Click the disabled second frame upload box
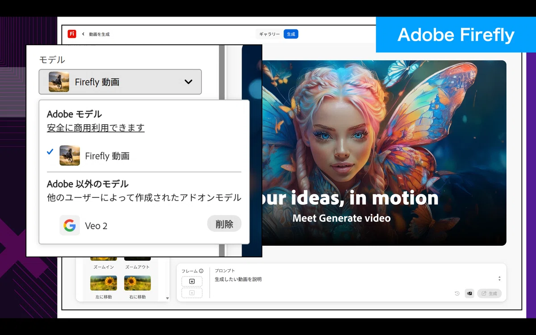Viewport: 536px width, 335px height. click(x=192, y=293)
